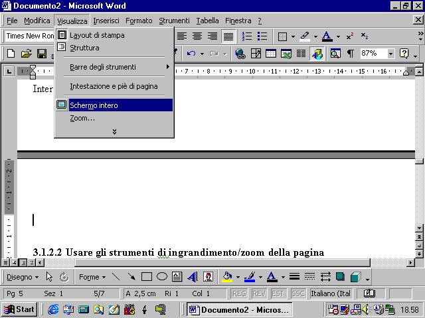Open the Strumenti menu
This screenshot has height=318, width=425.
point(174,21)
